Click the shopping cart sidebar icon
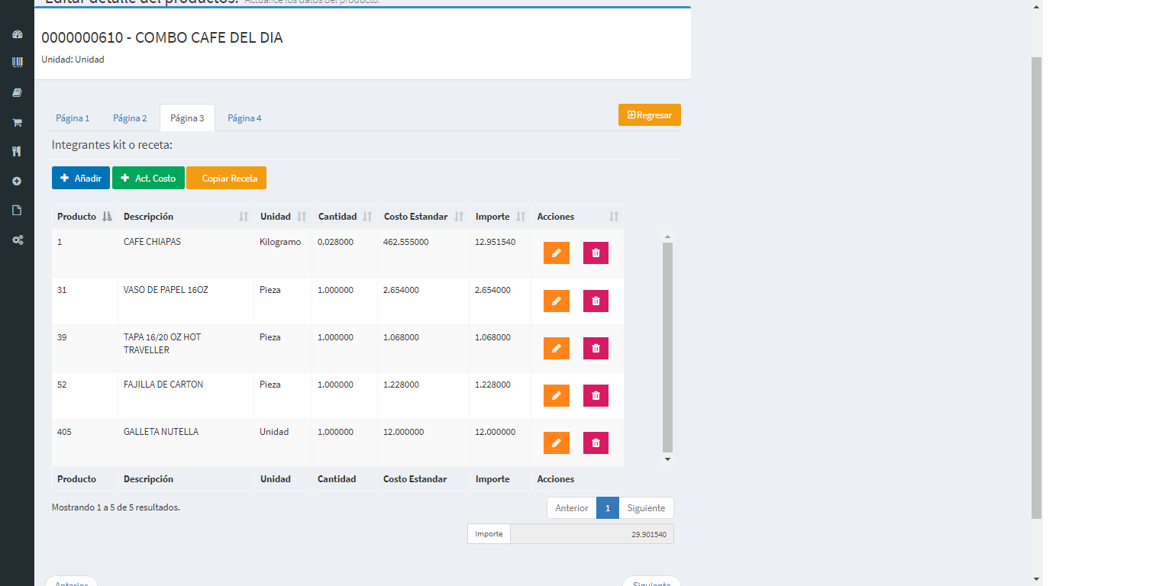The width and height of the screenshot is (1159, 586). pos(17,122)
